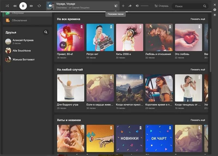The width and height of the screenshot is (218, 156).
Task: Skip to the previous track
Action: [x=15, y=6]
